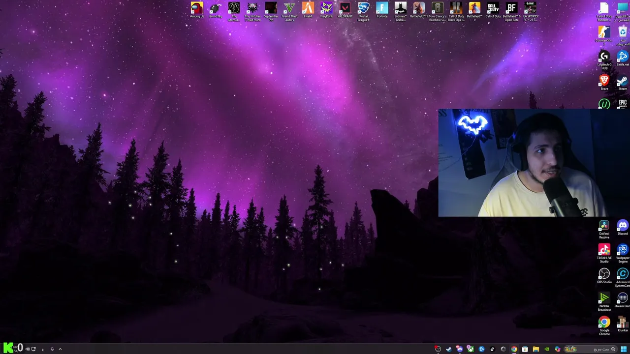Screen dimensions: 630x354
Task: Launch the Discord desktop shortcut
Action: pos(623,228)
